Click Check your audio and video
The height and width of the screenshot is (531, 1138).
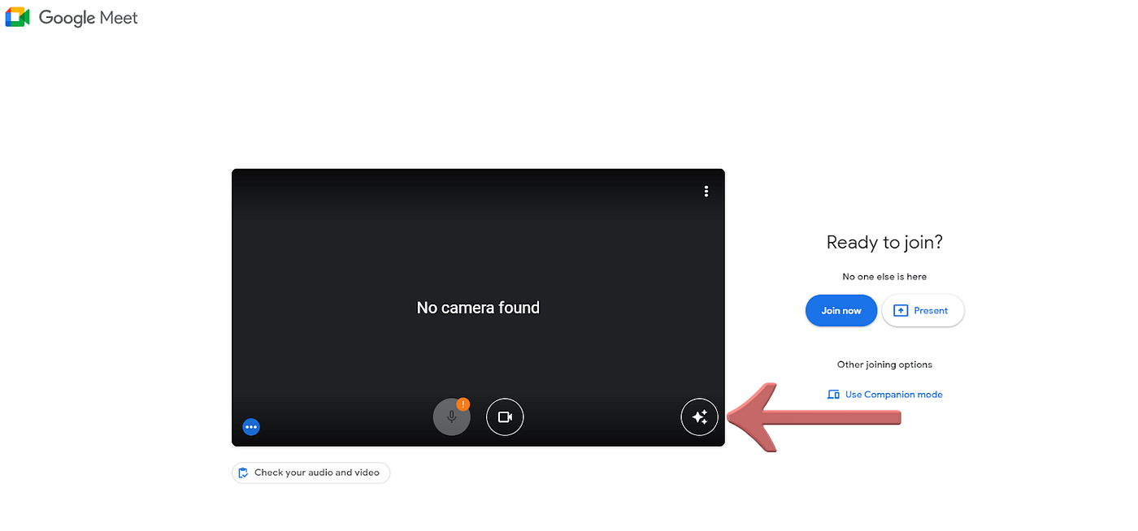pos(311,473)
